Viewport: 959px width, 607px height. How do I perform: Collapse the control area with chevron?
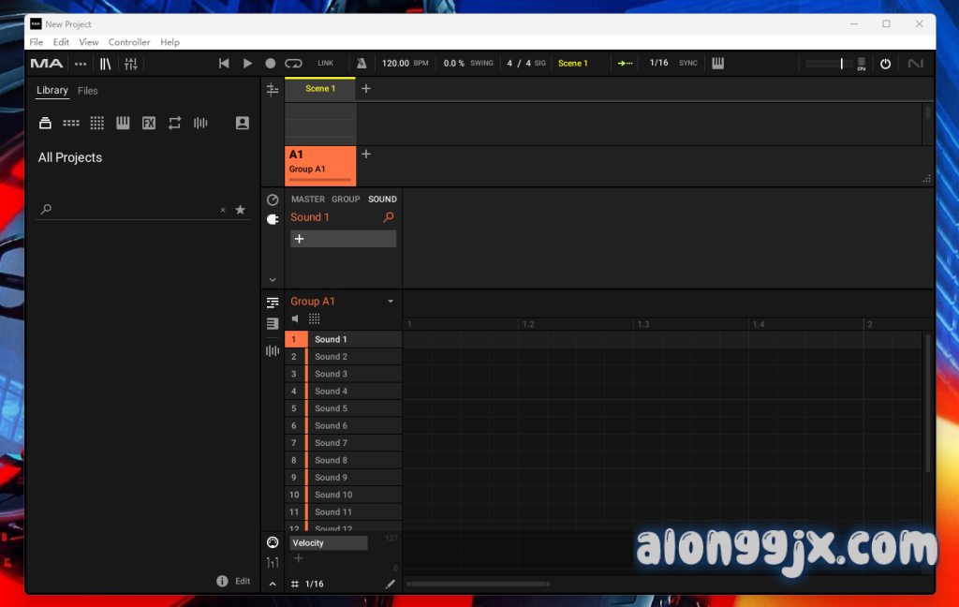[x=273, y=279]
